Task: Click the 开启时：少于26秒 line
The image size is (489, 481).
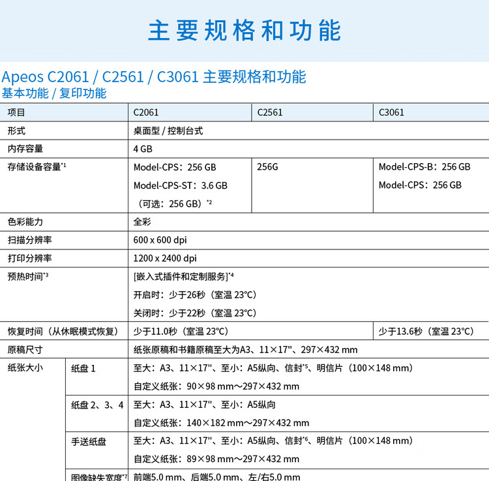Action: pyautogui.click(x=195, y=295)
